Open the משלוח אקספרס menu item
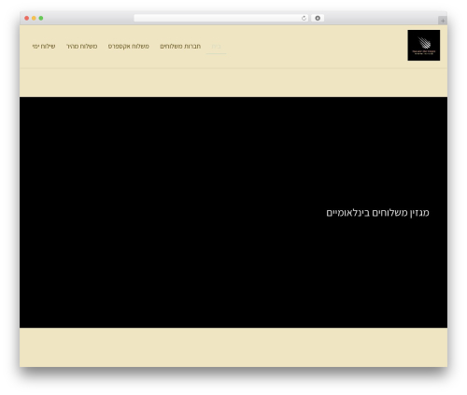 [x=129, y=47]
